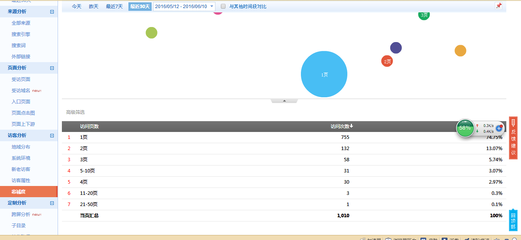Click the green 58% memory ball widget
Screen dimensions: 521x240
[465, 128]
